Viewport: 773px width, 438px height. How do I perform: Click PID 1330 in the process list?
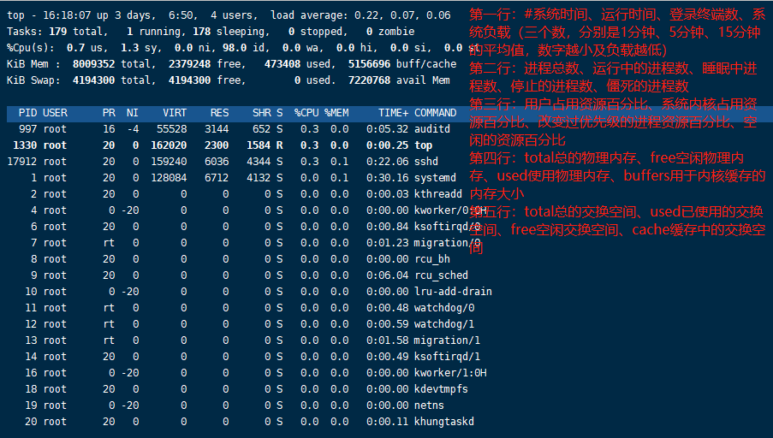pyautogui.click(x=25, y=145)
